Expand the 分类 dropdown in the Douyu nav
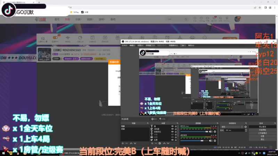Screen dimensions: 278x156 79,19
